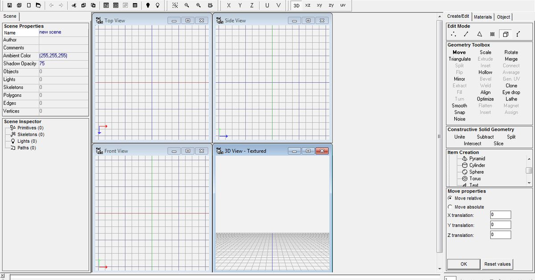Click the open folder toolbar icon
Screen dimensions: 535x280
coord(39,5)
